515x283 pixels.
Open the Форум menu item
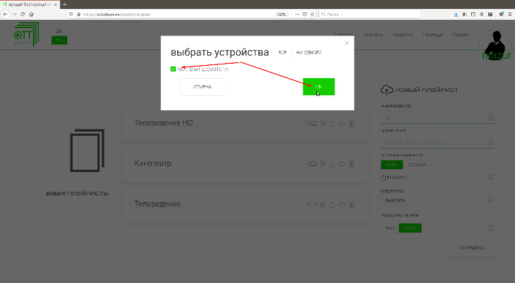point(461,34)
